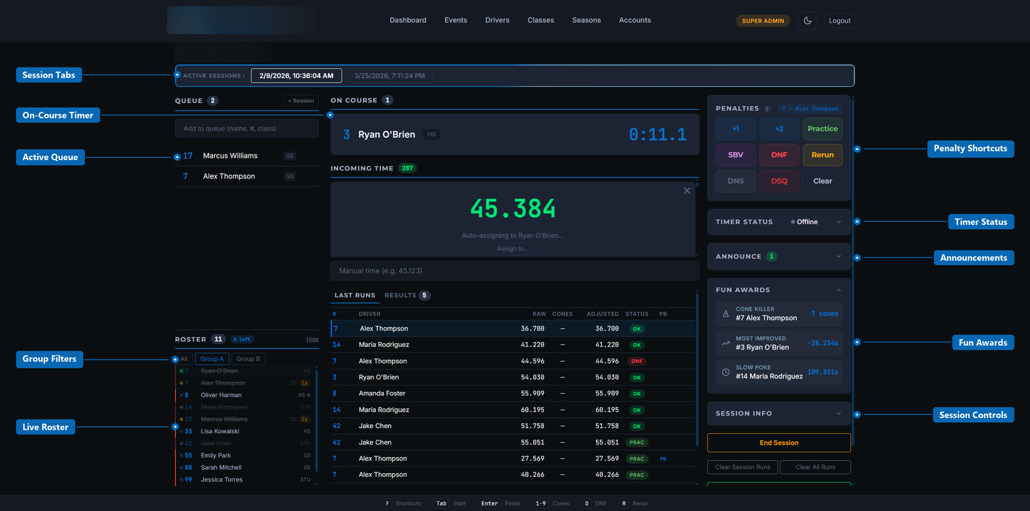The width and height of the screenshot is (1030, 511).
Task: Mark the run as DNS
Action: point(736,181)
